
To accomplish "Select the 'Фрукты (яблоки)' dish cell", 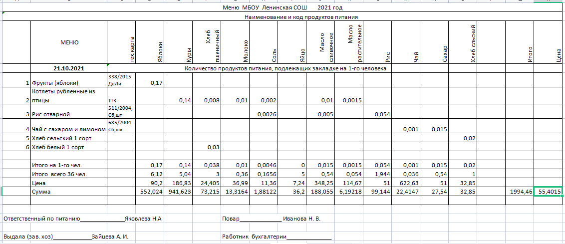I will [x=69, y=83].
